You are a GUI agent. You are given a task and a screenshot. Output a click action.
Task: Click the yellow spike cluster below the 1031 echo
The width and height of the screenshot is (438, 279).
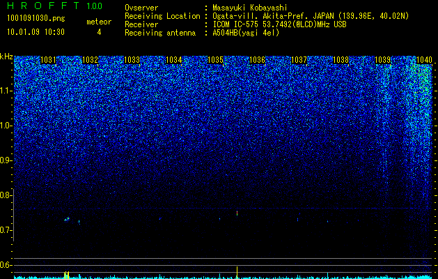click(x=66, y=275)
